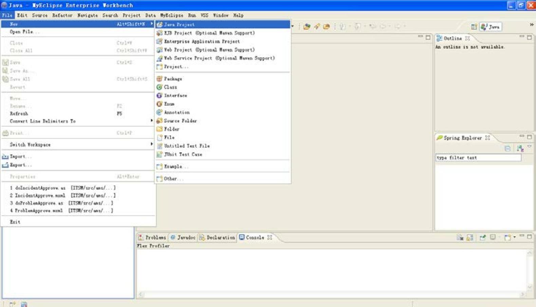This screenshot has height=307, width=536.
Task: Click the Example... wizard icon
Action: tap(159, 167)
